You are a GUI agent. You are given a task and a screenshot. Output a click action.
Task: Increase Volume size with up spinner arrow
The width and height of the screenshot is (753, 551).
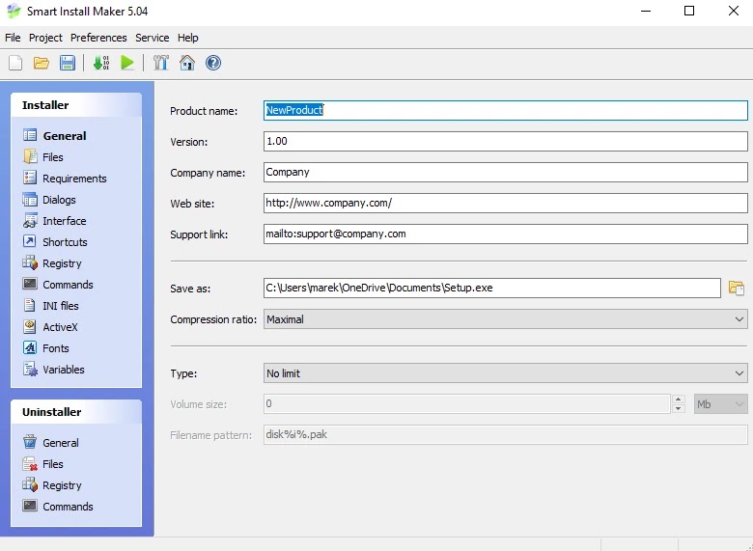(678, 399)
